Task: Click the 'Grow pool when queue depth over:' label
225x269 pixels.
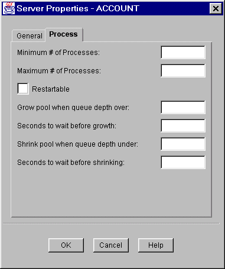Action: pyautogui.click(x=73, y=108)
